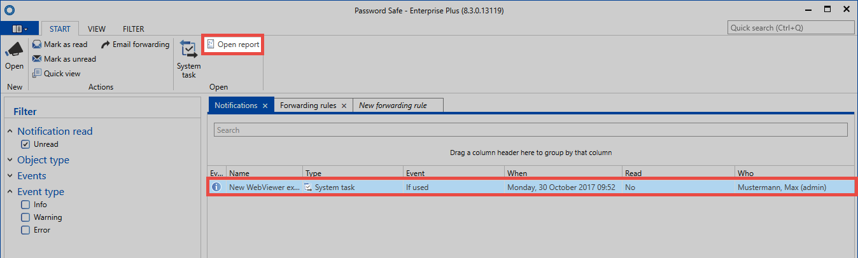Click the Email forwarding arrow icon
858x258 pixels.
click(x=106, y=44)
